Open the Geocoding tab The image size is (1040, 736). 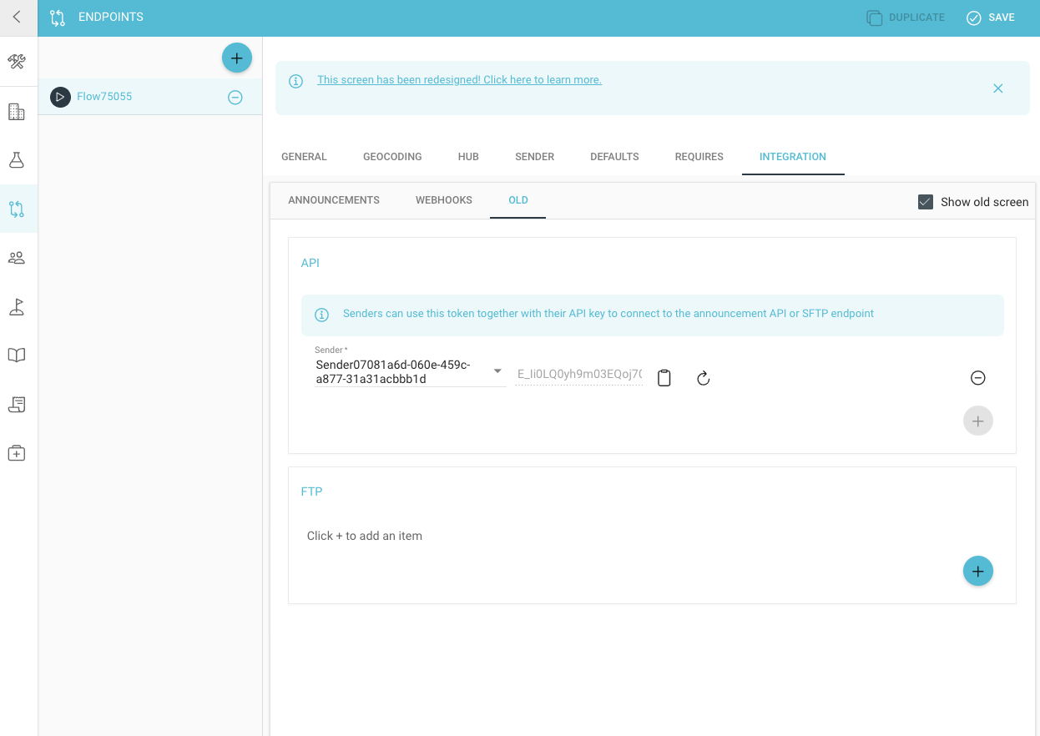point(392,157)
